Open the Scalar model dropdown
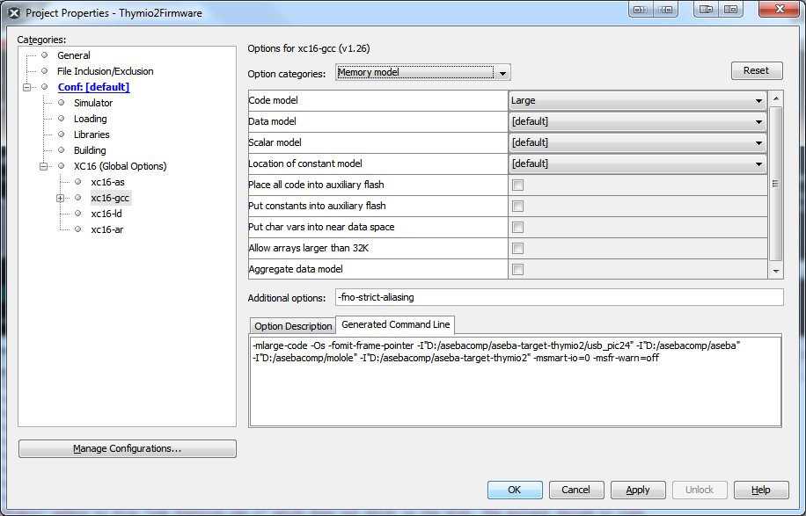Viewport: 806px width, 516px height. pyautogui.click(x=637, y=142)
